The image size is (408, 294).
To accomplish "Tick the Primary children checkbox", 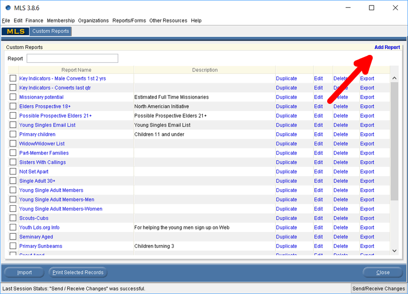I will tap(13, 134).
